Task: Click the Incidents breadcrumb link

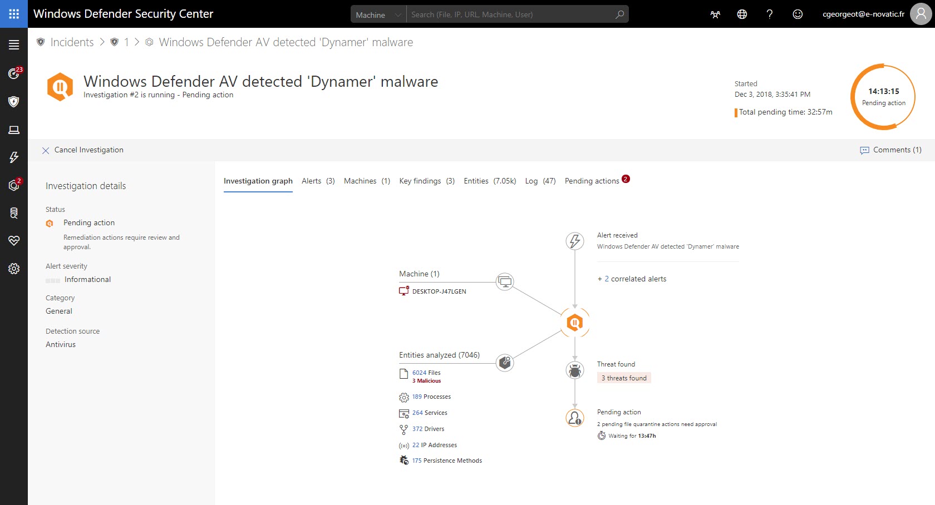Action: pos(72,42)
